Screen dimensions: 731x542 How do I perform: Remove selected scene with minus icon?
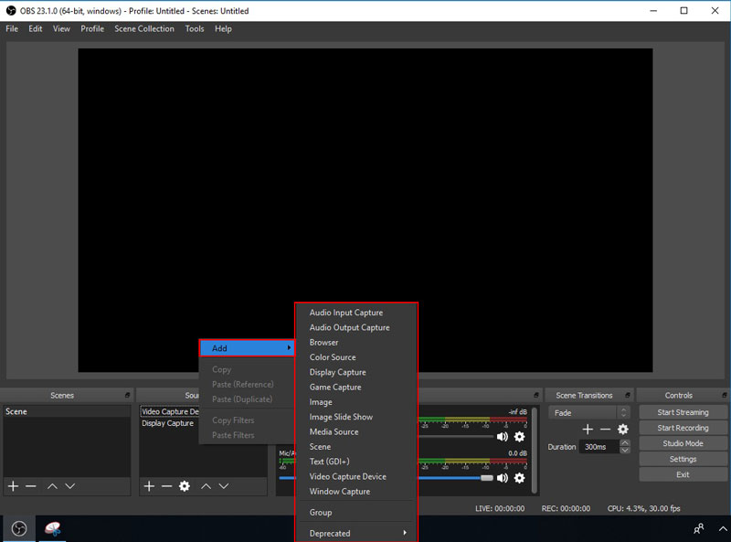pos(31,486)
